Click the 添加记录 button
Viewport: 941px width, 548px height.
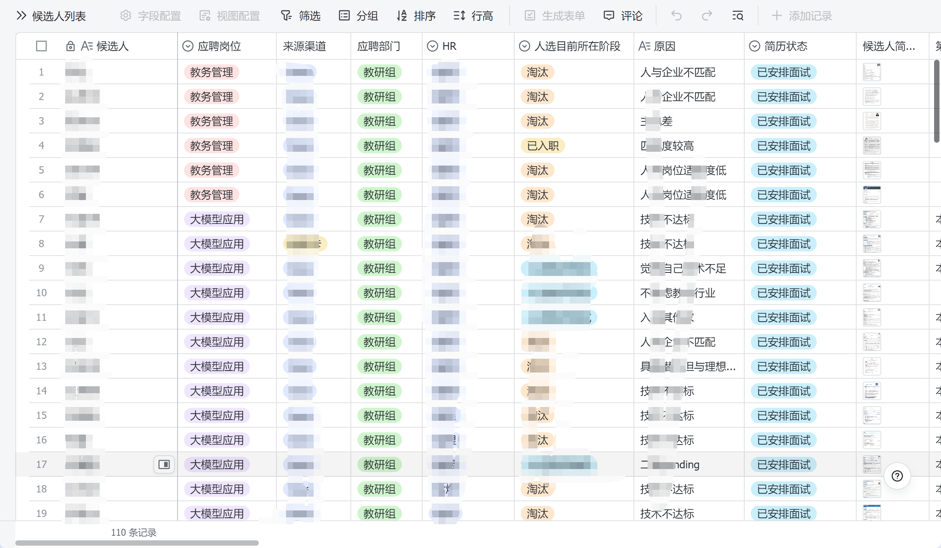(801, 16)
